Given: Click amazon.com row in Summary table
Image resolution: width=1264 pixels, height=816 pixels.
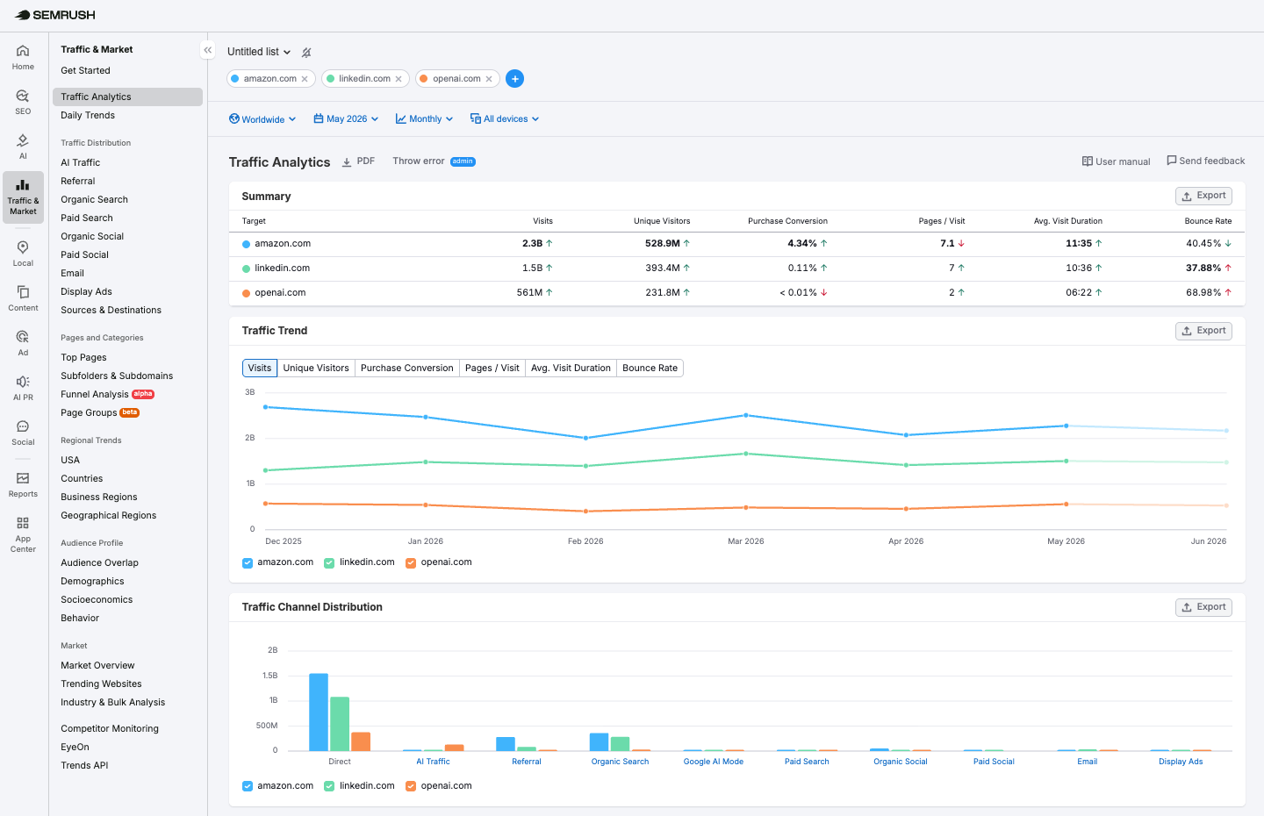Looking at the screenshot, I should point(737,244).
